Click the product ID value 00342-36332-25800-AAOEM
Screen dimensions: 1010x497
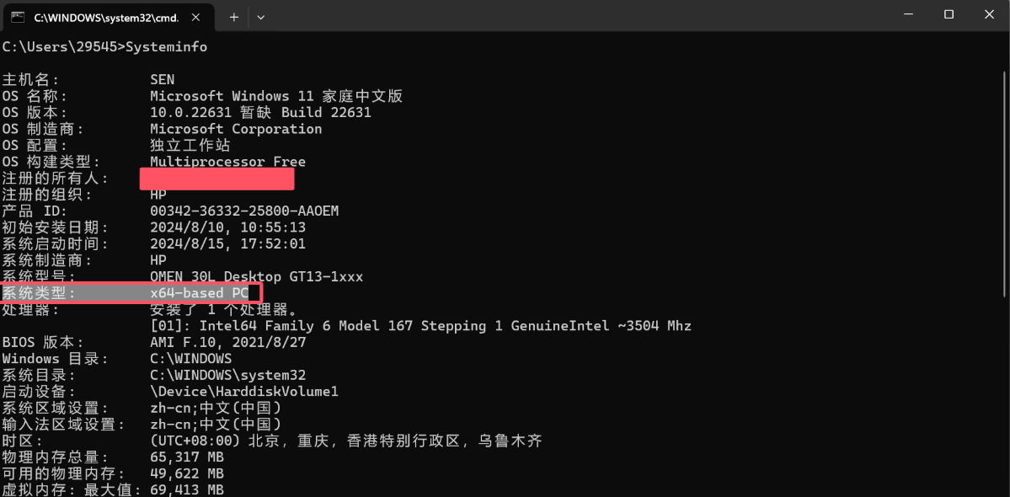tap(244, 211)
